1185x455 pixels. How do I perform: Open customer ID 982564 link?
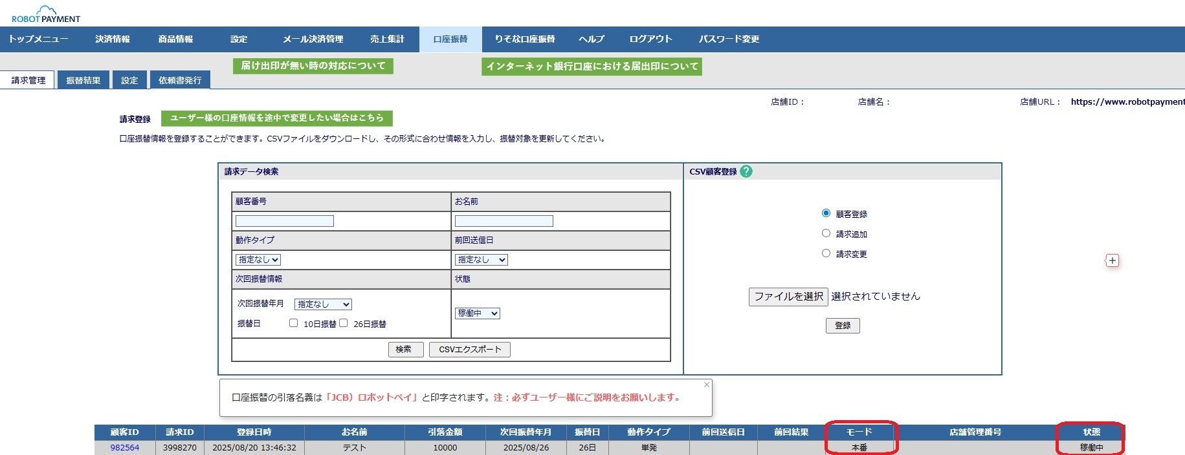(124, 448)
